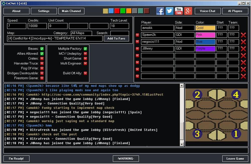Enable the Firestorm Game option
The height and width of the screenshot is (164, 251).
point(42,78)
